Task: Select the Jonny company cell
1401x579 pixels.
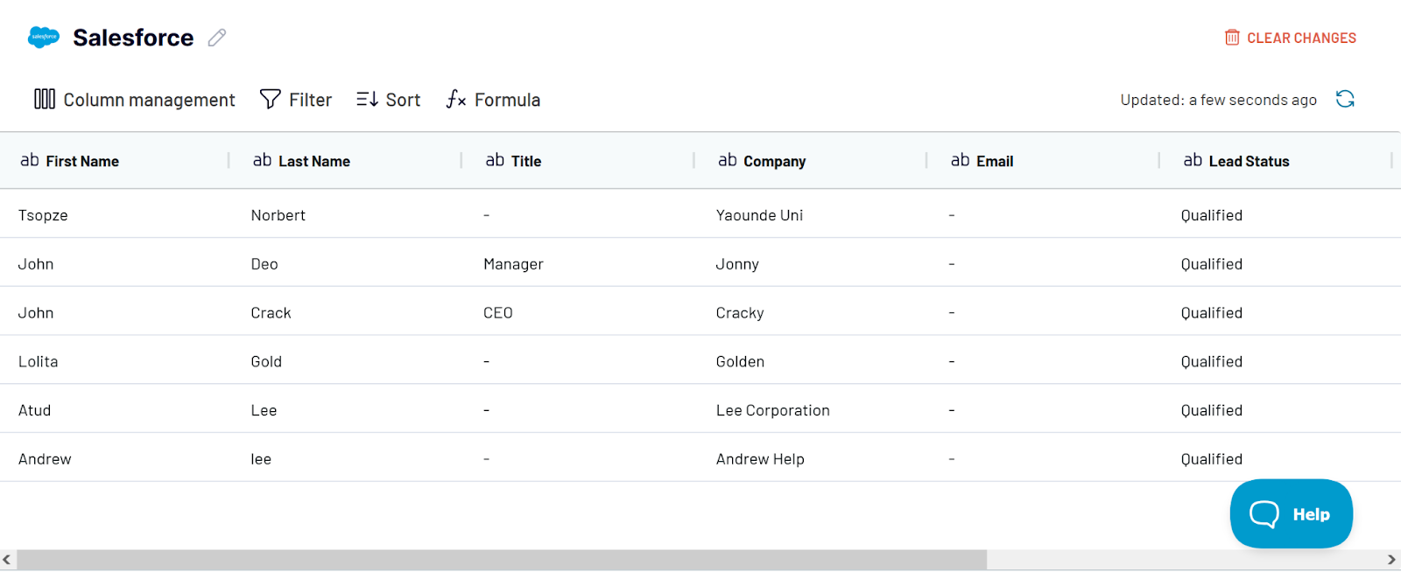Action: [x=737, y=264]
